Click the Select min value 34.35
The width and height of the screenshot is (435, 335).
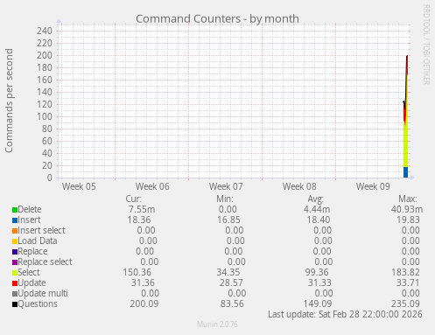pyautogui.click(x=228, y=272)
